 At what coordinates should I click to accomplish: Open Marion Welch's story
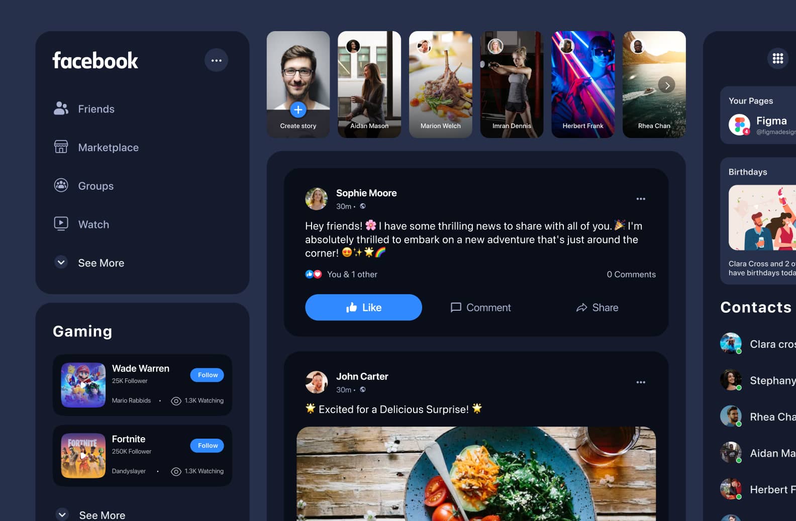point(441,84)
